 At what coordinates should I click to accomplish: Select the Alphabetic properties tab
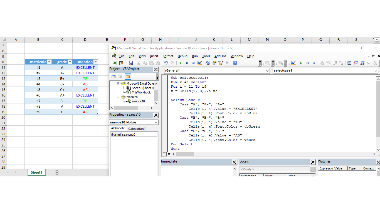[118, 128]
